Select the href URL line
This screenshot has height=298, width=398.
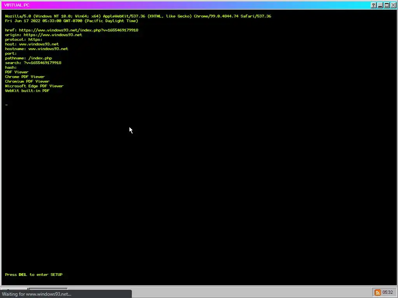tap(72, 30)
